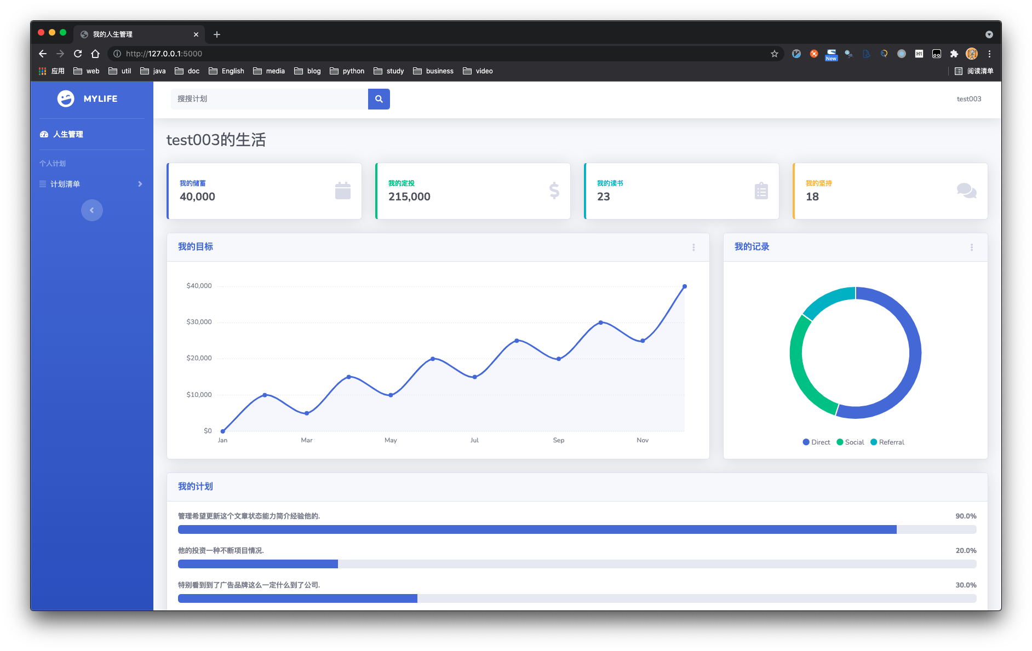The height and width of the screenshot is (651, 1032).
Task: Click the browser home icon
Action: [95, 54]
